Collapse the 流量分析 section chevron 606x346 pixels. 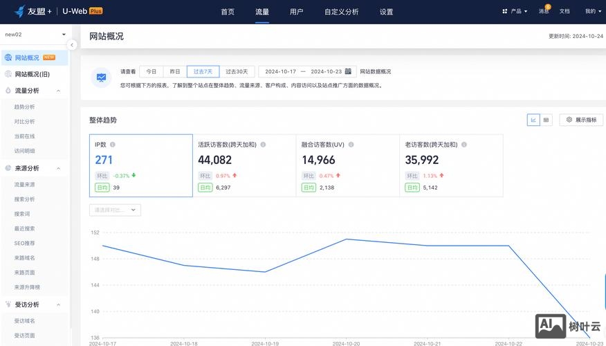tap(58, 91)
